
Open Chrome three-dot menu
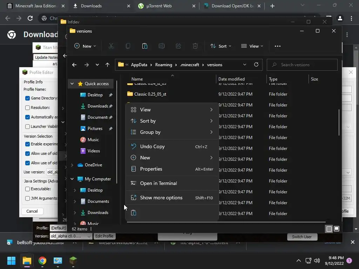pos(351,18)
